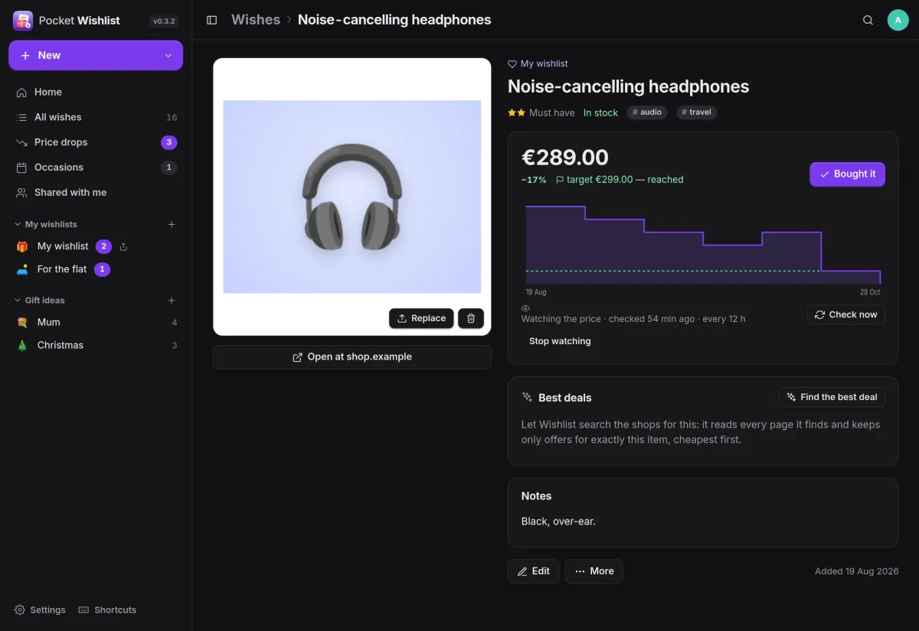This screenshot has width=919, height=631.
Task: Click the Must have star rating
Action: pyautogui.click(x=541, y=112)
